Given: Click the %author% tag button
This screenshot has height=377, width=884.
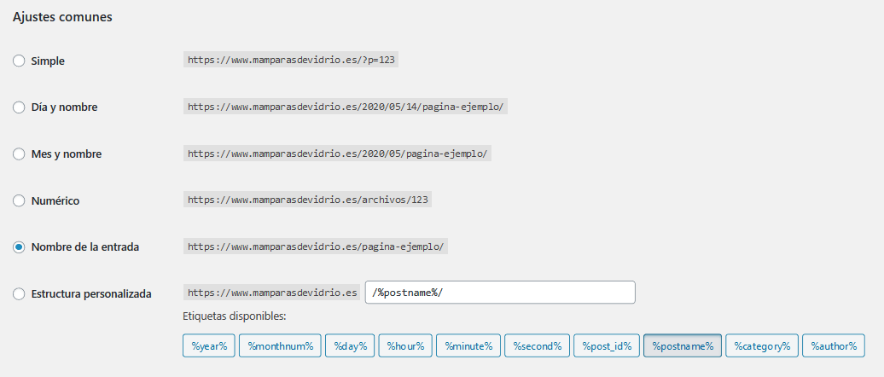Looking at the screenshot, I should [x=834, y=345].
